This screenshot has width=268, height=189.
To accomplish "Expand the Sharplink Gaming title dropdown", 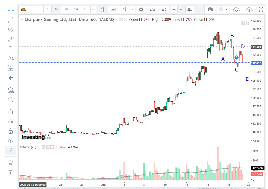I will tap(116, 20).
